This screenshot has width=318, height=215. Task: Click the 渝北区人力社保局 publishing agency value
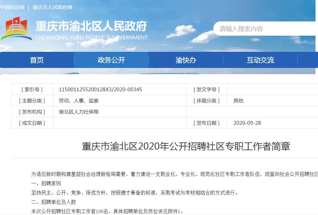tap(79, 112)
